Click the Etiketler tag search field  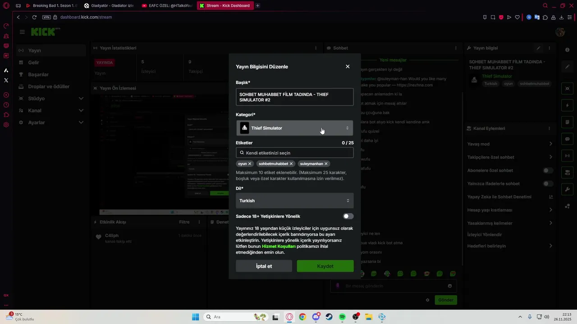click(294, 153)
